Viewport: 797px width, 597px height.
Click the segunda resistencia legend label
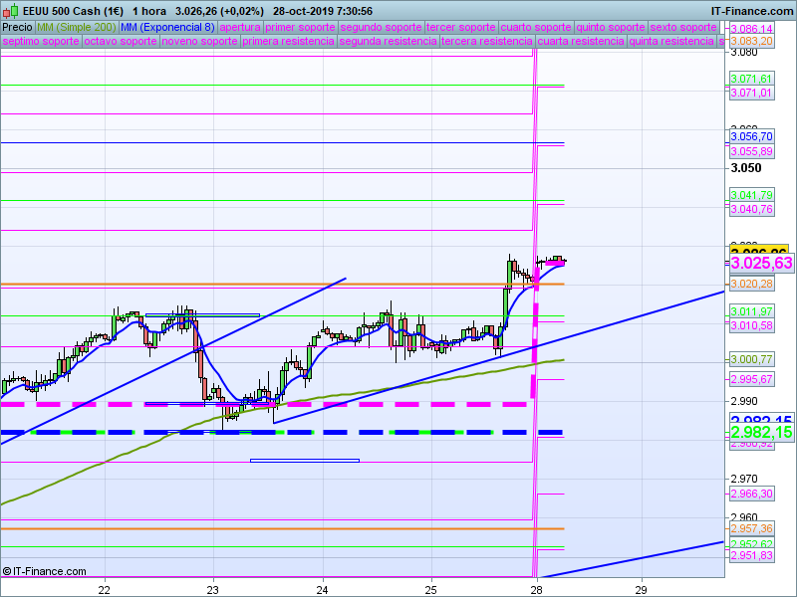click(x=389, y=41)
